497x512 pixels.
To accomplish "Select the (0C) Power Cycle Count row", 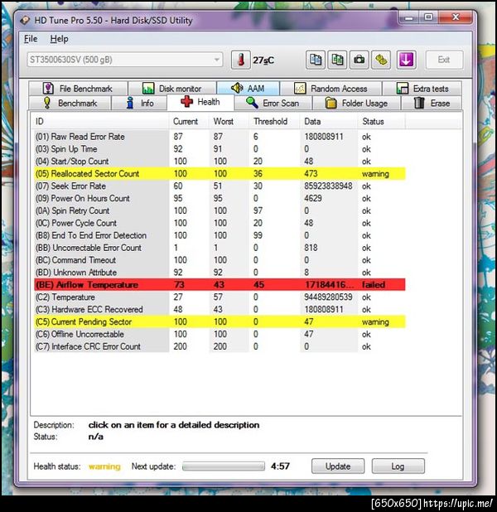I will [x=220, y=223].
